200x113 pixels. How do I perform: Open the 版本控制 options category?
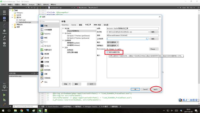(x=49, y=70)
